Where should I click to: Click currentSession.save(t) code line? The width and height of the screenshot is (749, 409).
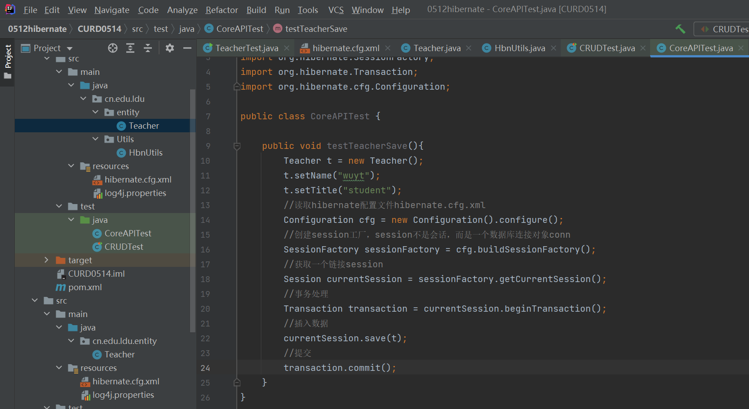(x=345, y=338)
